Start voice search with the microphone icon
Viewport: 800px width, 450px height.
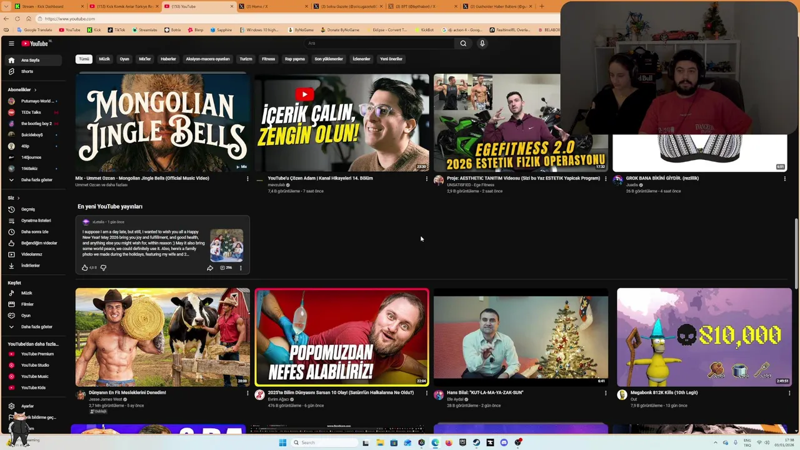482,43
